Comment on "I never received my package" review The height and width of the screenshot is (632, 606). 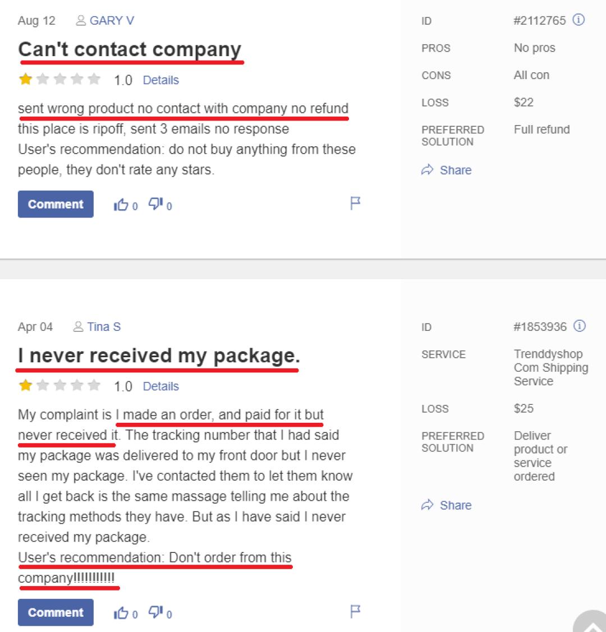[56, 613]
